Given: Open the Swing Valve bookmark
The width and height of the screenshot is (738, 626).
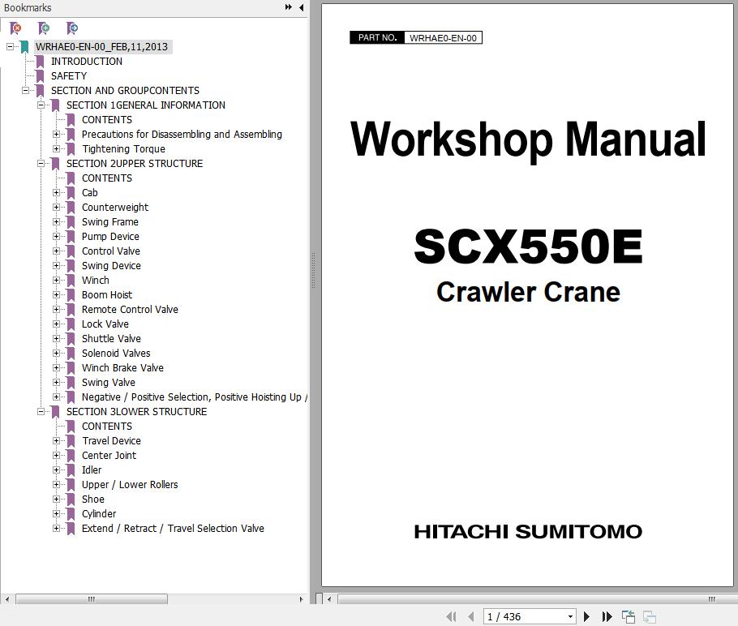Looking at the screenshot, I should tap(108, 382).
